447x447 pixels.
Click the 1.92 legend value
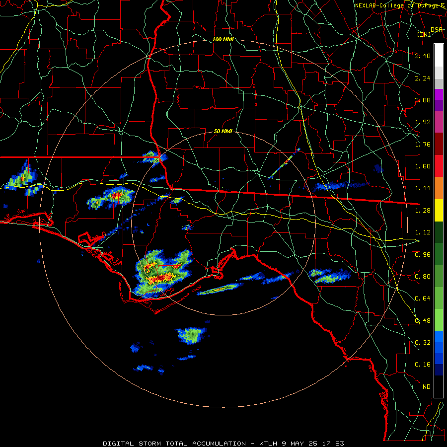[x=423, y=122]
